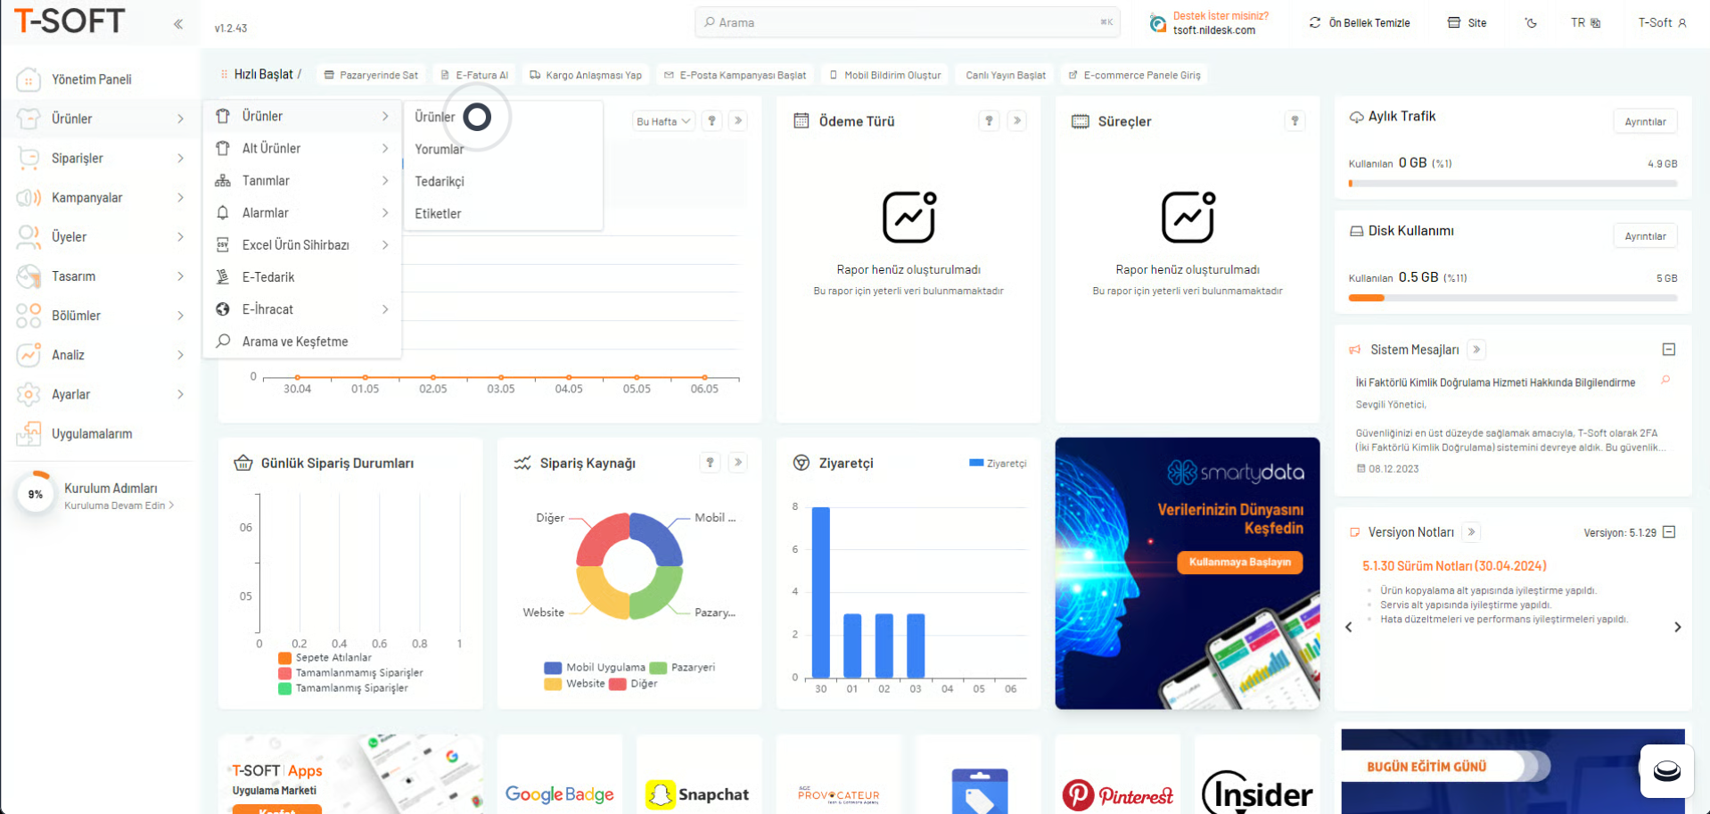Go to next version note arrow
The width and height of the screenshot is (1710, 814).
(x=1677, y=628)
